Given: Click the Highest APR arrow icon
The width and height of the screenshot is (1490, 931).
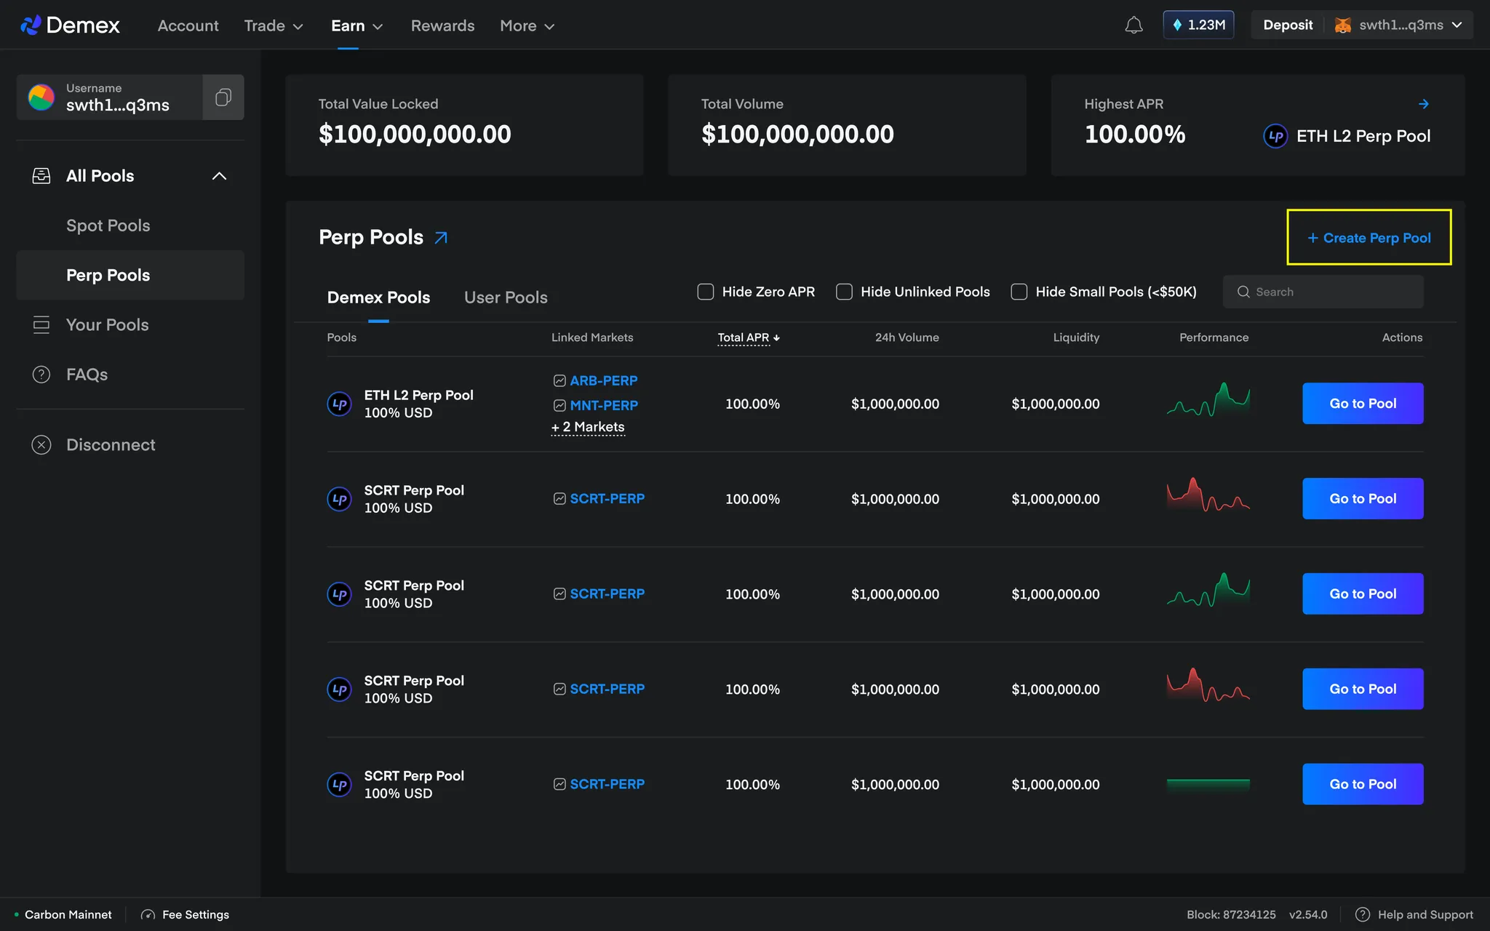Looking at the screenshot, I should 1423,104.
